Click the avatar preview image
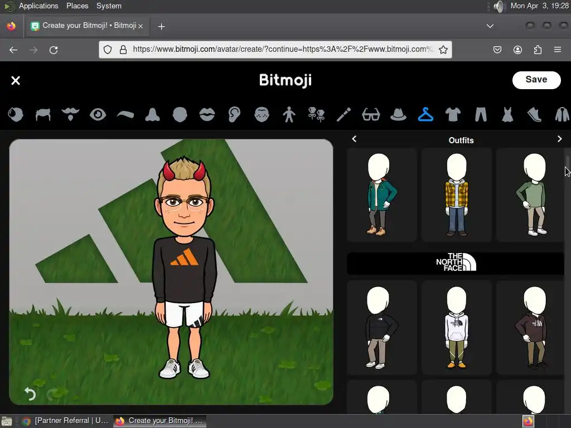 (x=171, y=272)
